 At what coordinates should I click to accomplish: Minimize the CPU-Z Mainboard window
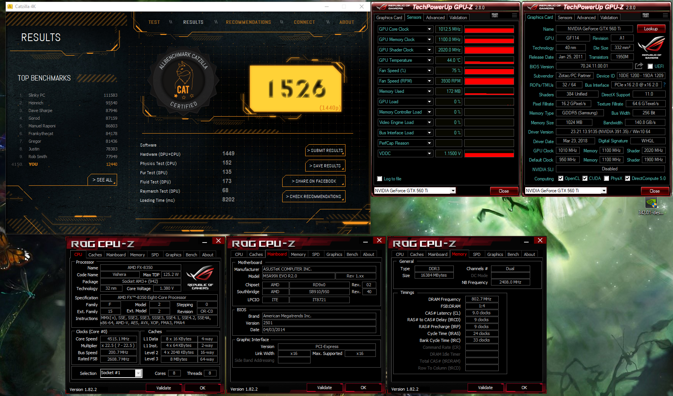365,241
